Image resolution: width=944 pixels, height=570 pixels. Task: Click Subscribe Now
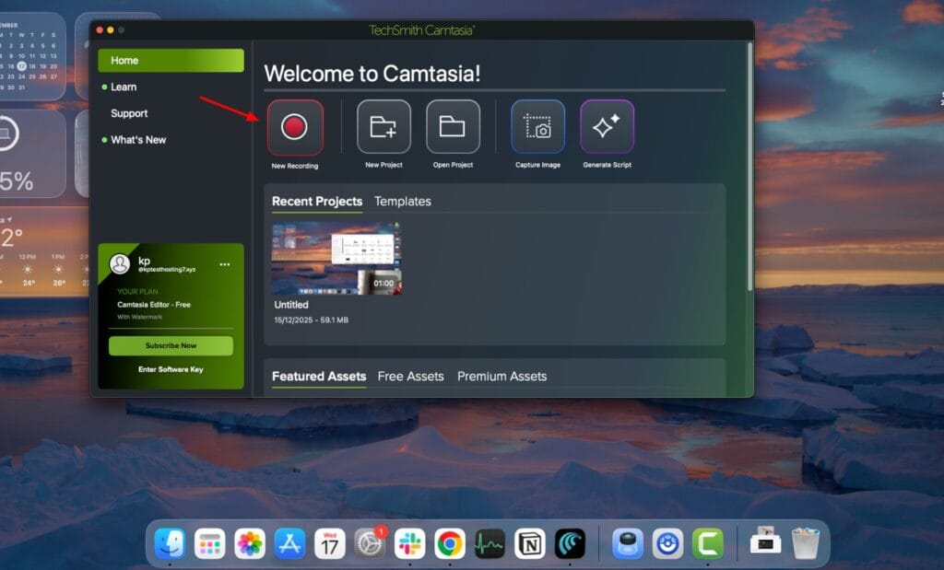tap(171, 345)
